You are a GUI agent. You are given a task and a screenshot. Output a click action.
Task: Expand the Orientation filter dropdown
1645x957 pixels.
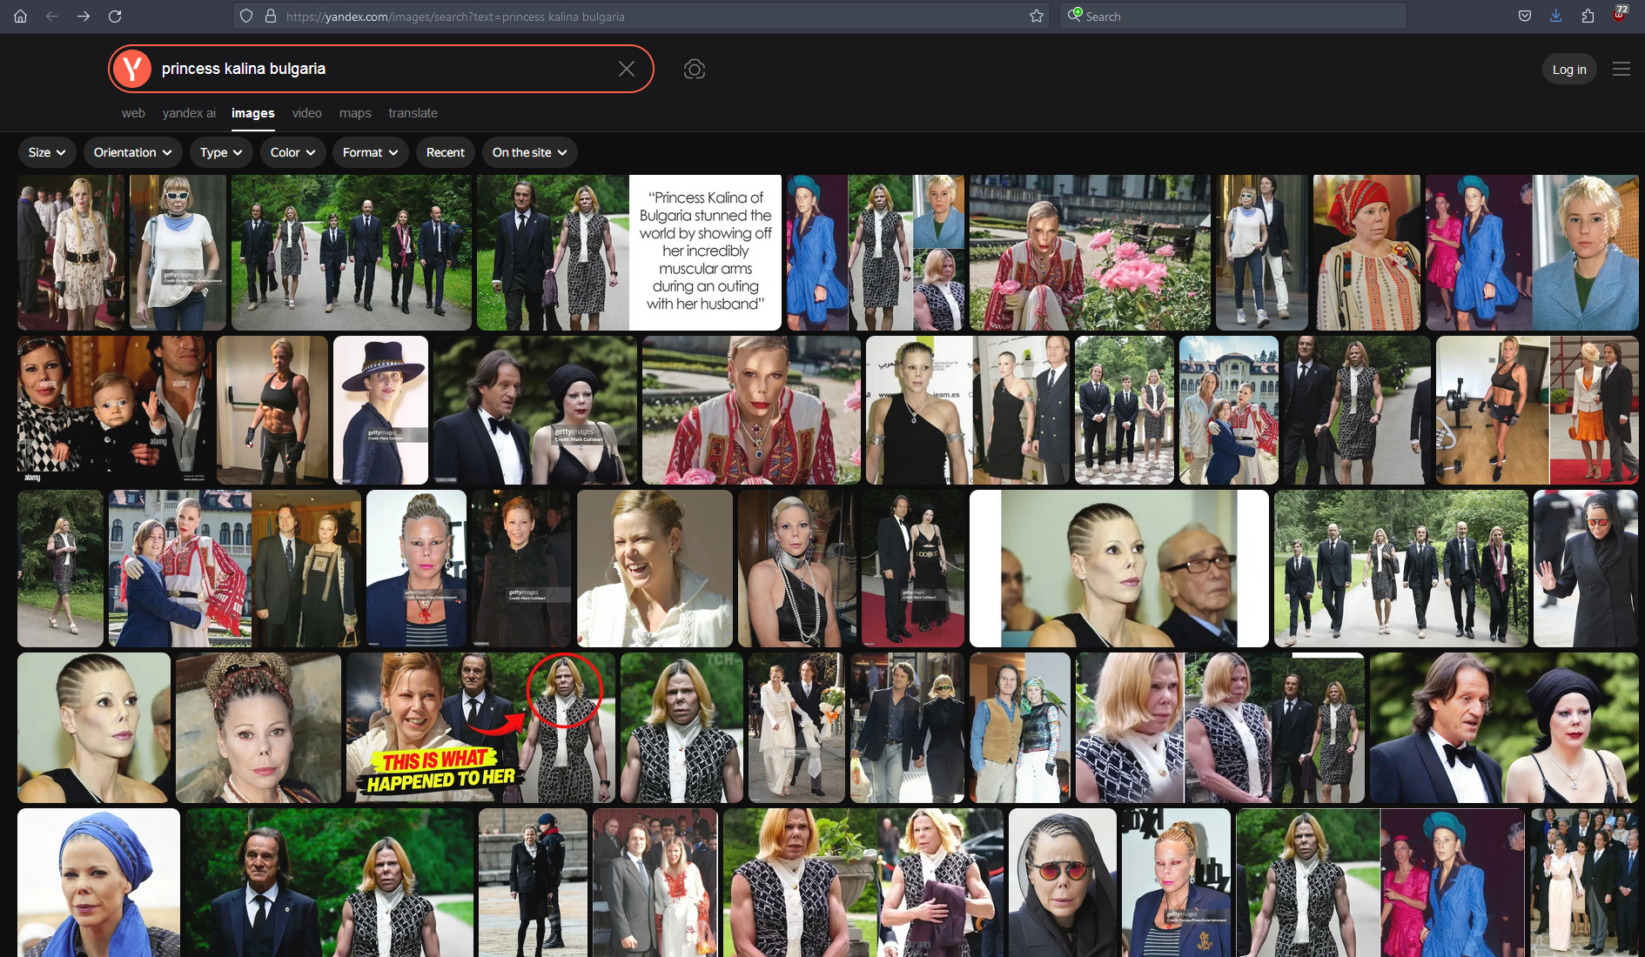(x=132, y=152)
